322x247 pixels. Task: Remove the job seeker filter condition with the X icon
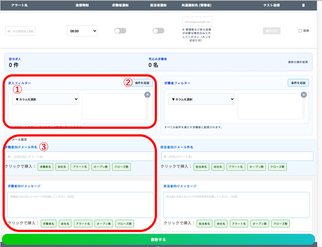(x=303, y=95)
